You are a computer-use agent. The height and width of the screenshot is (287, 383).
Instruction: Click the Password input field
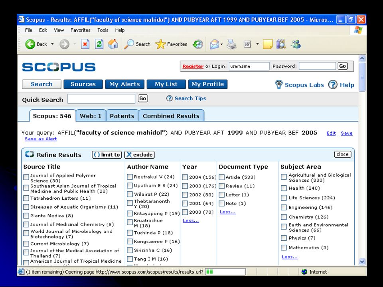tap(317, 66)
